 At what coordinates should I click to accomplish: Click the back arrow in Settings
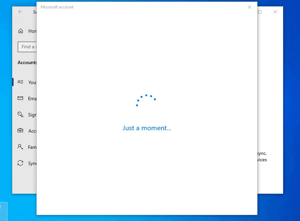20,11
